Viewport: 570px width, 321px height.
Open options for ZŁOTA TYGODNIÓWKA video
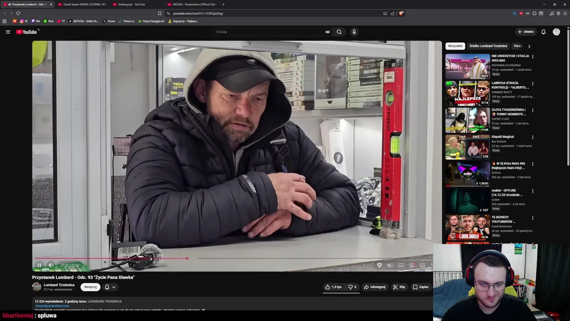click(533, 110)
